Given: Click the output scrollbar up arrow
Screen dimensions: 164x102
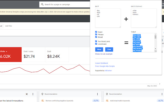Looking at the screenshot, I should pyautogui.click(x=156, y=34).
